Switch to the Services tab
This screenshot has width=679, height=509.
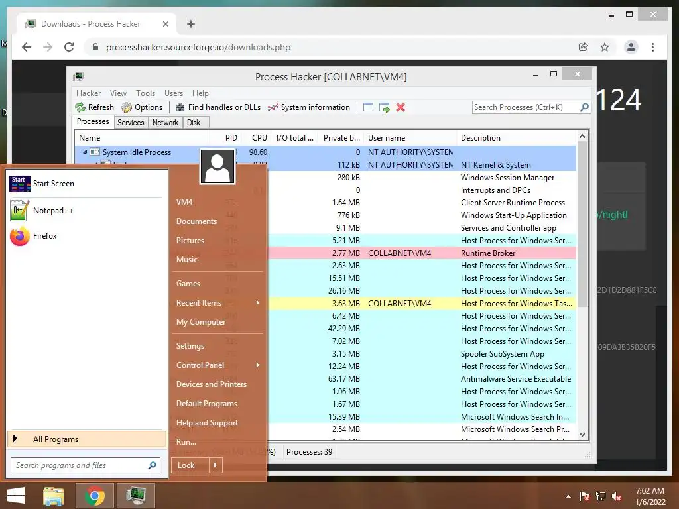pyautogui.click(x=131, y=123)
